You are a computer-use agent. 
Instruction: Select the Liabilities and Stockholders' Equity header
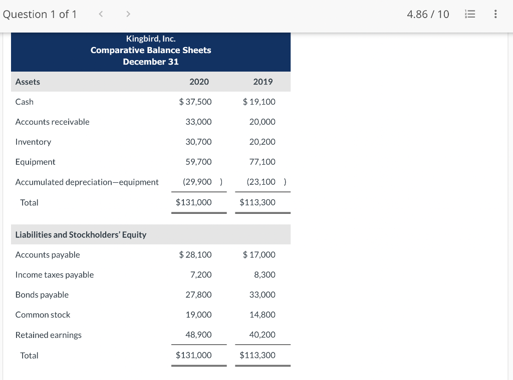81,234
